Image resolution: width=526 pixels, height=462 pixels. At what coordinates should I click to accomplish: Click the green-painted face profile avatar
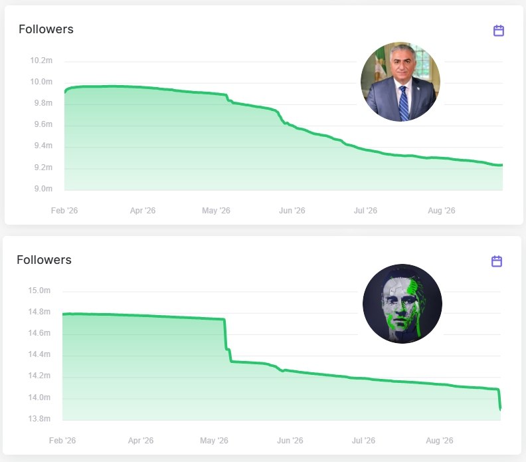(x=402, y=304)
